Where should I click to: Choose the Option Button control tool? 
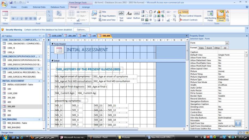(x=151, y=20)
